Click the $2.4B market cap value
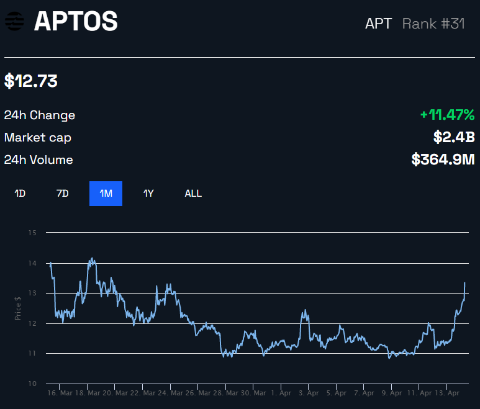This screenshot has width=480, height=409. coord(454,137)
